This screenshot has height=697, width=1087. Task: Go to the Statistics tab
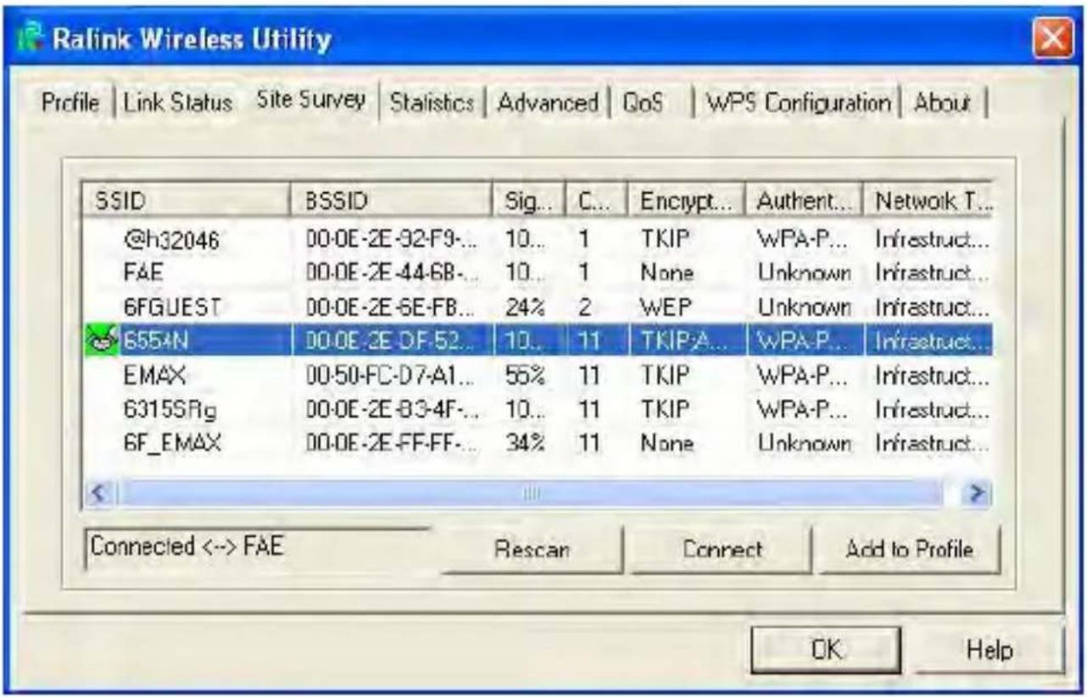click(x=432, y=103)
